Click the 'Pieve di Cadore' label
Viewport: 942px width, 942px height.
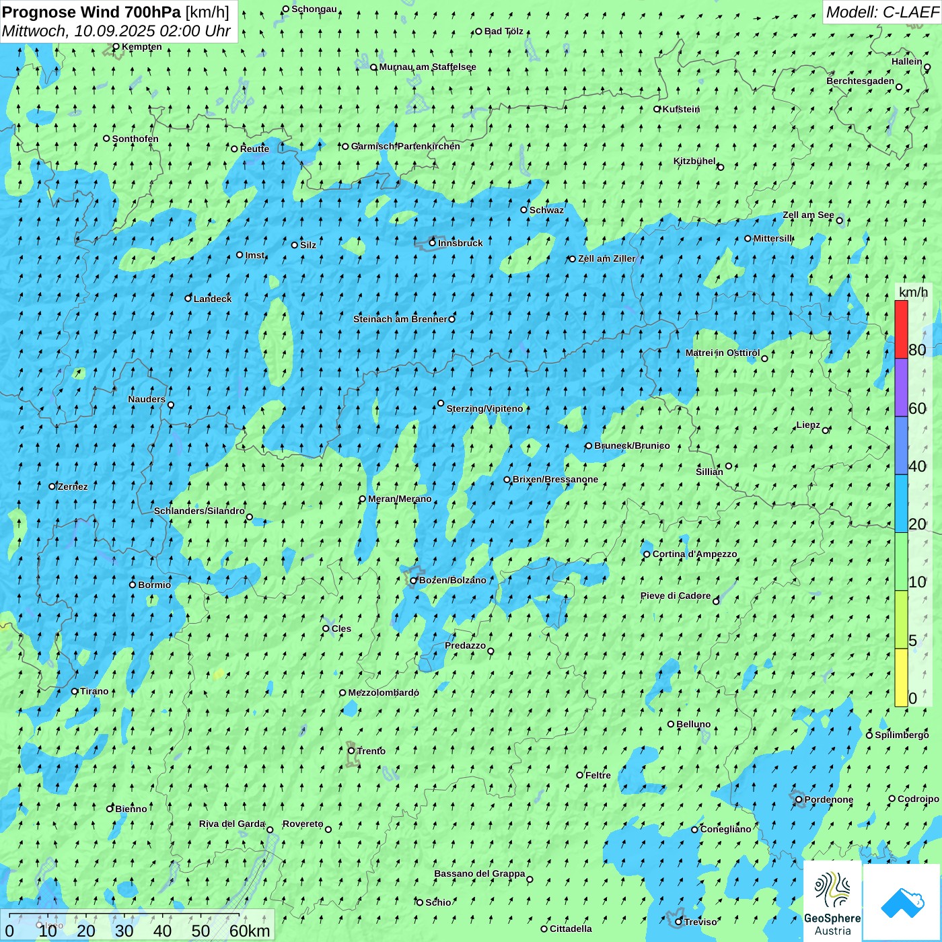pyautogui.click(x=676, y=595)
